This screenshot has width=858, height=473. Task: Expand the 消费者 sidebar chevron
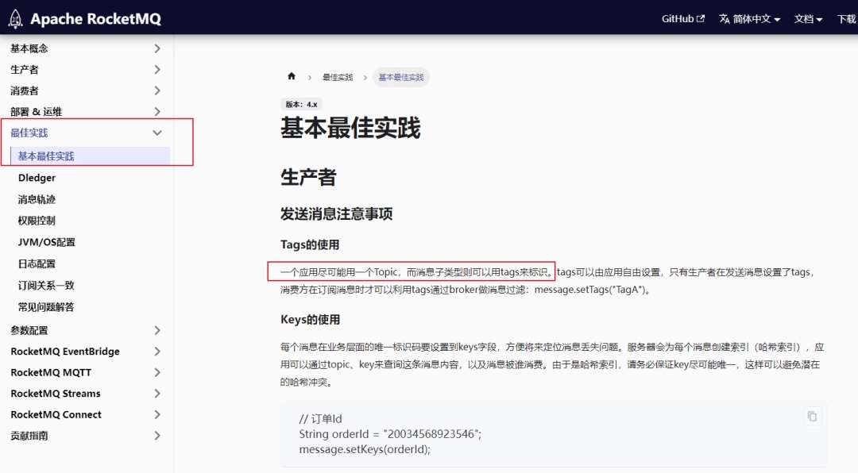point(157,90)
